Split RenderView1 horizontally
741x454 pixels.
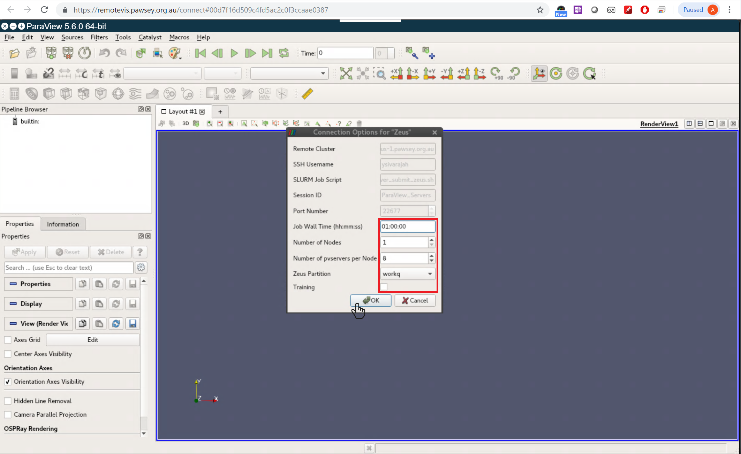[x=689, y=123]
